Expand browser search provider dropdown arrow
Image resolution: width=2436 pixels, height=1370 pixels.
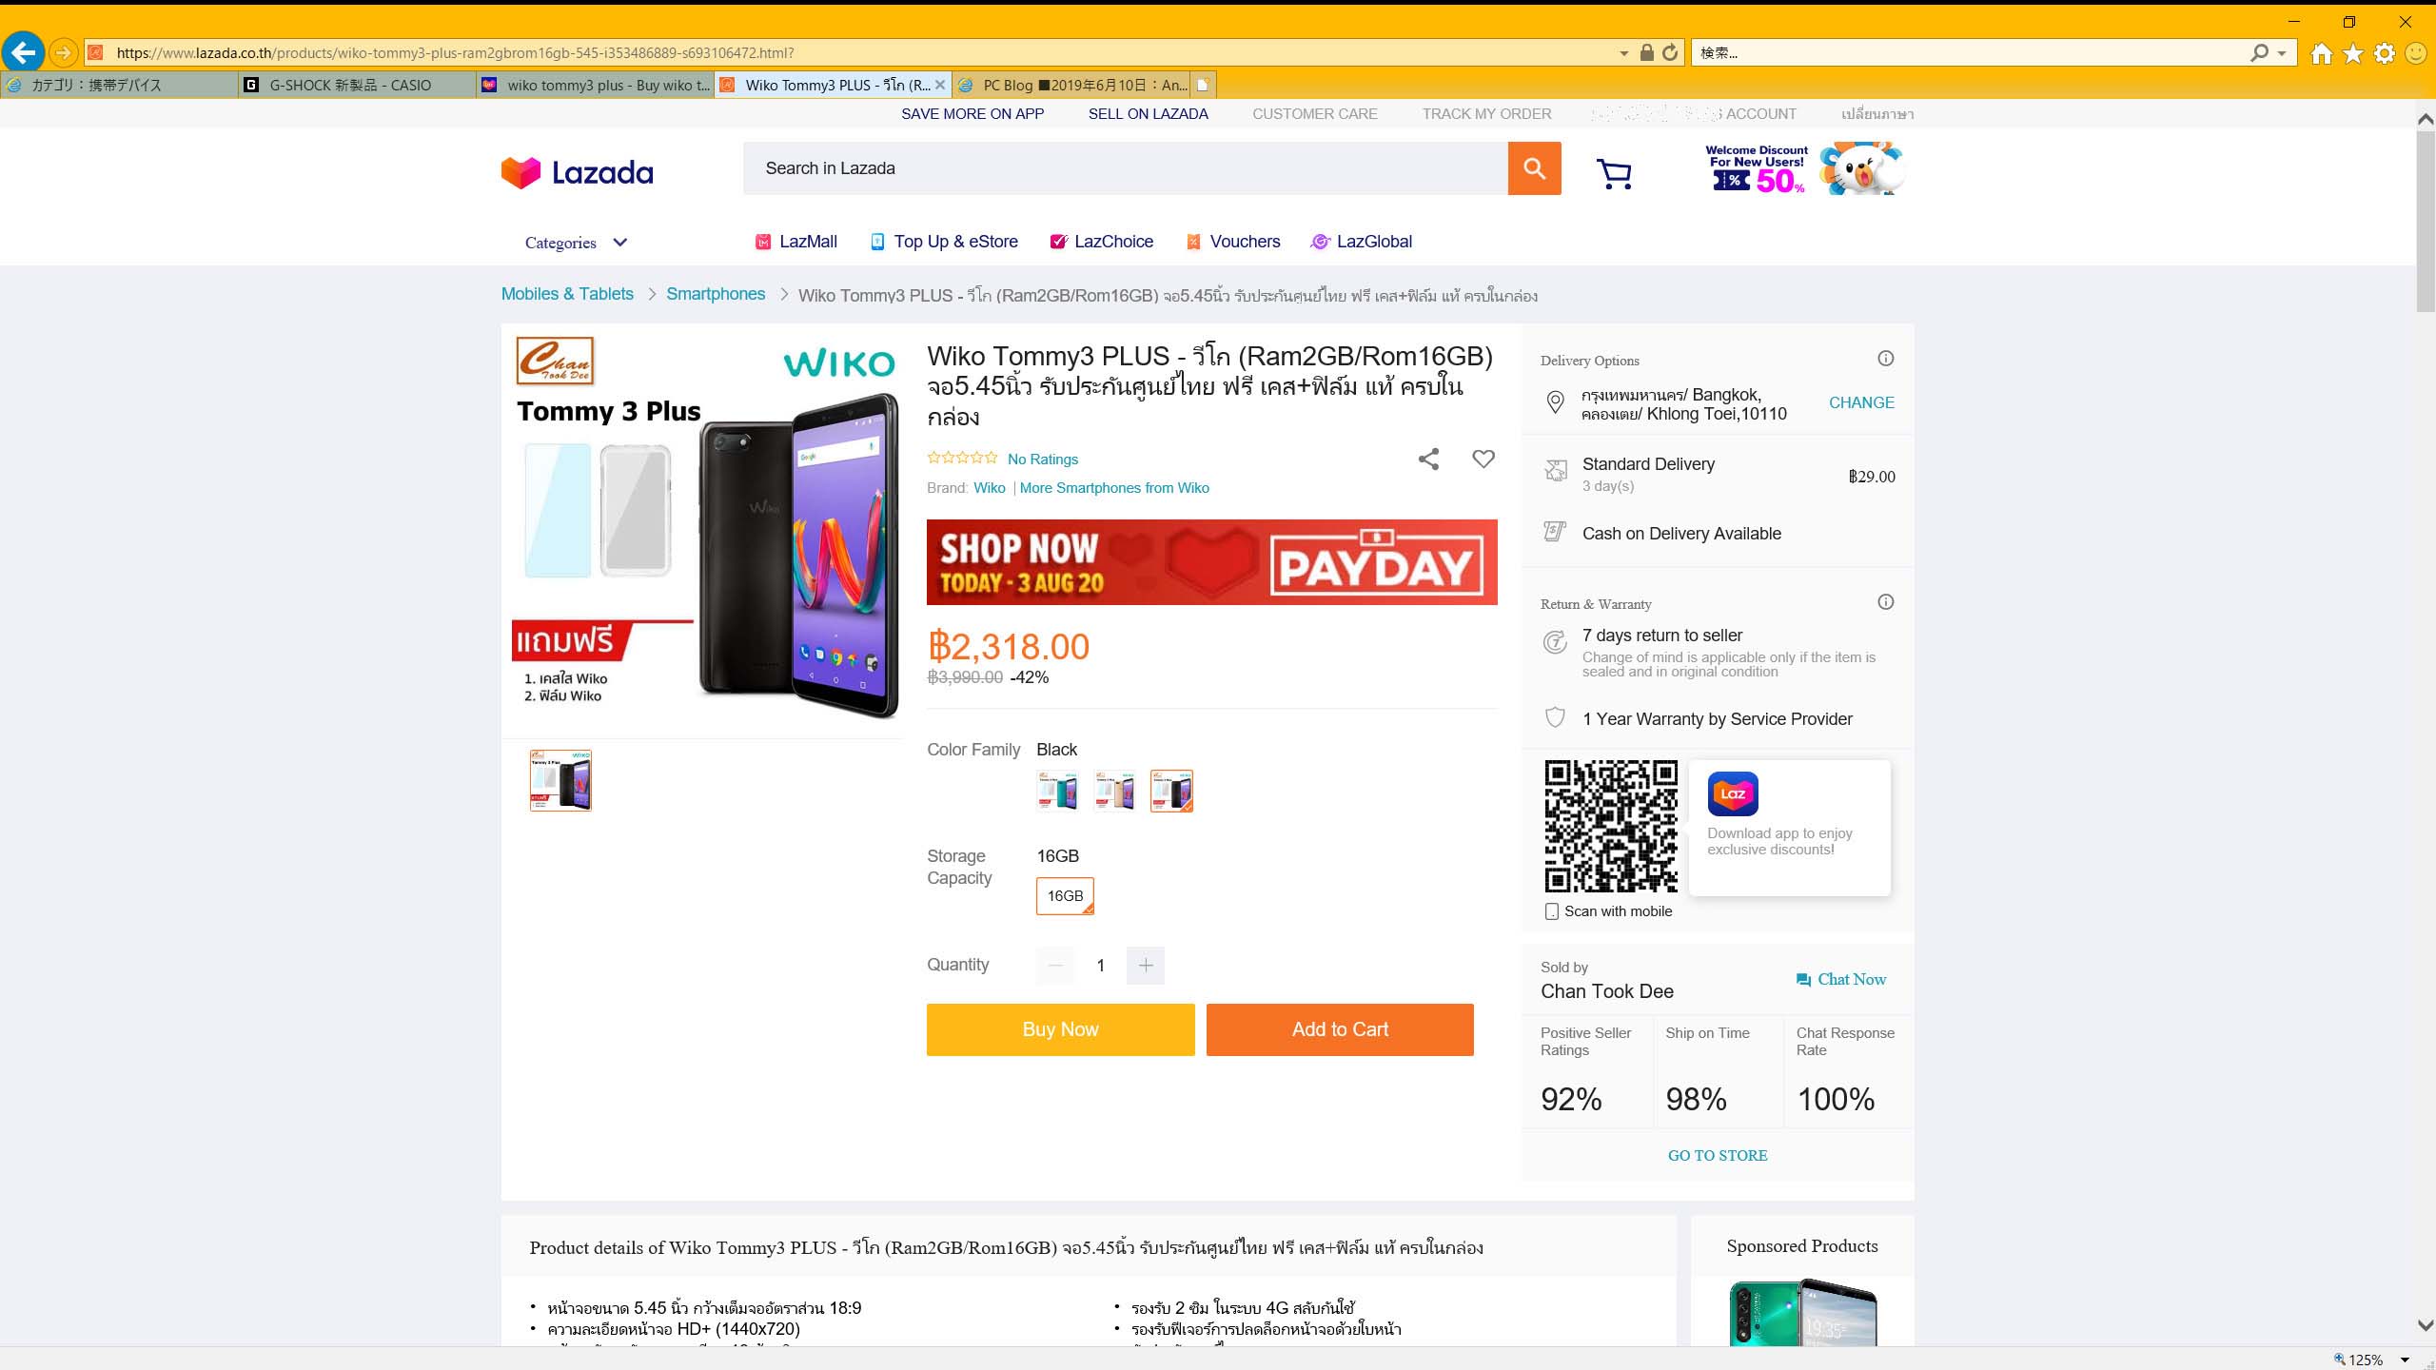[x=2281, y=53]
